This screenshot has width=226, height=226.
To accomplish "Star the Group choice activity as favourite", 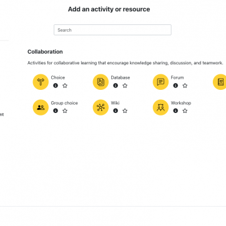I will point(65,111).
